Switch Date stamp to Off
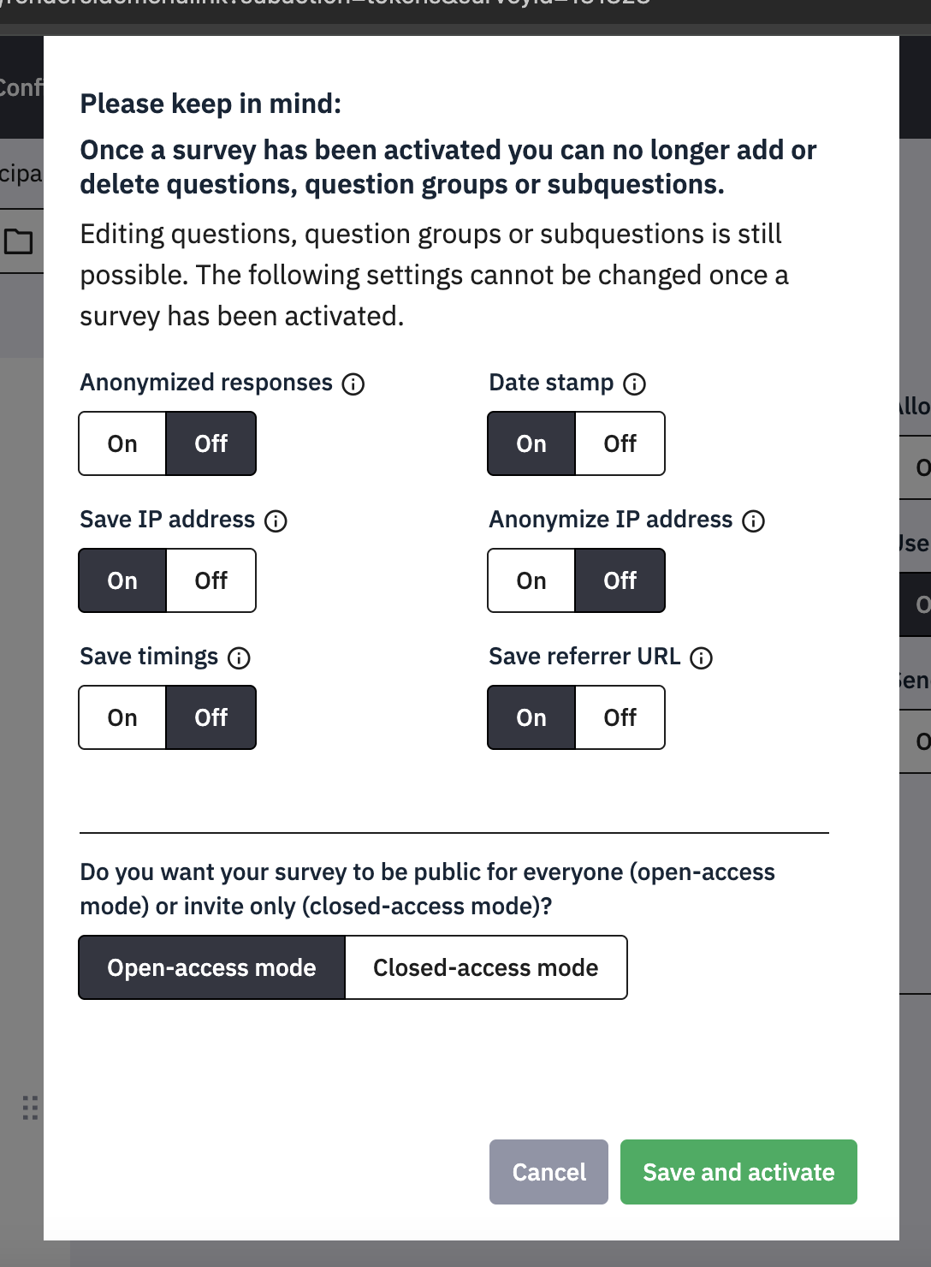Image resolution: width=931 pixels, height=1267 pixels. click(x=620, y=443)
